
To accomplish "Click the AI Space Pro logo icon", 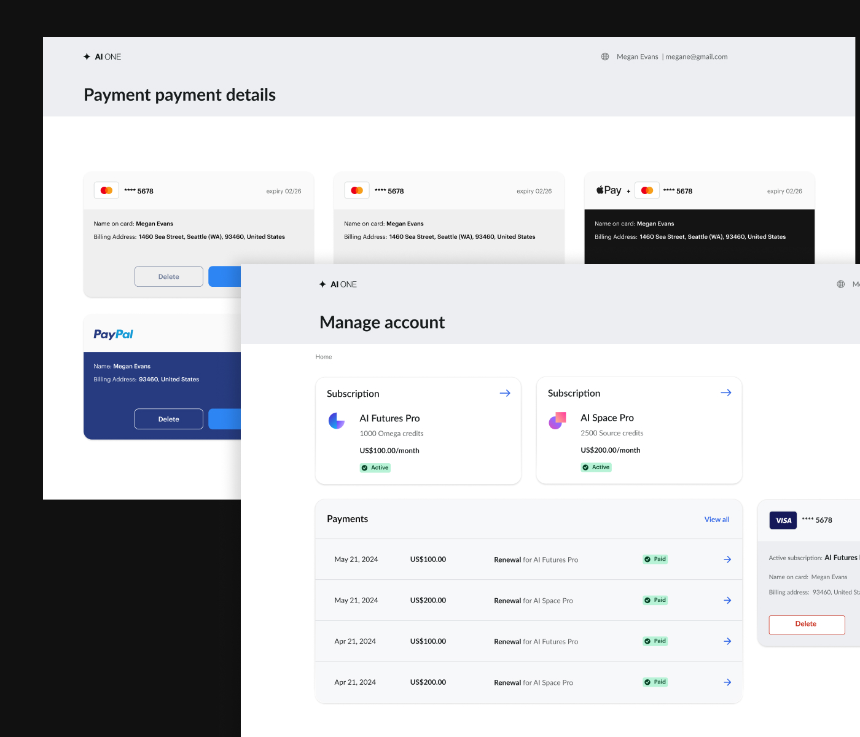I will click(557, 421).
